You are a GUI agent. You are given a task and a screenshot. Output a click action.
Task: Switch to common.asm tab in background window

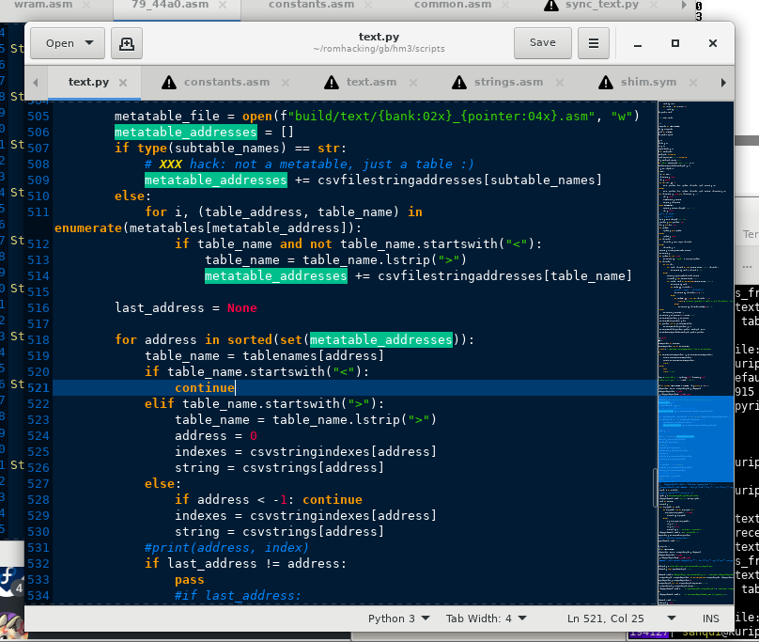(453, 5)
